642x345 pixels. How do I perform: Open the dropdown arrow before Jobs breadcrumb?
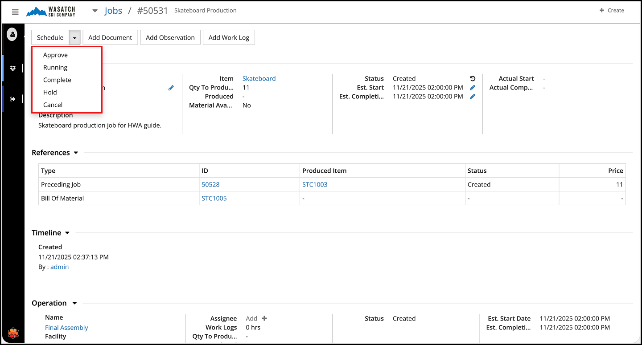click(x=95, y=11)
